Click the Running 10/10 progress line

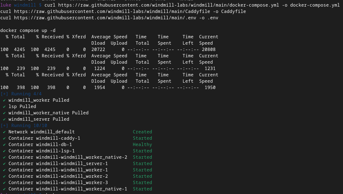pos(24,126)
